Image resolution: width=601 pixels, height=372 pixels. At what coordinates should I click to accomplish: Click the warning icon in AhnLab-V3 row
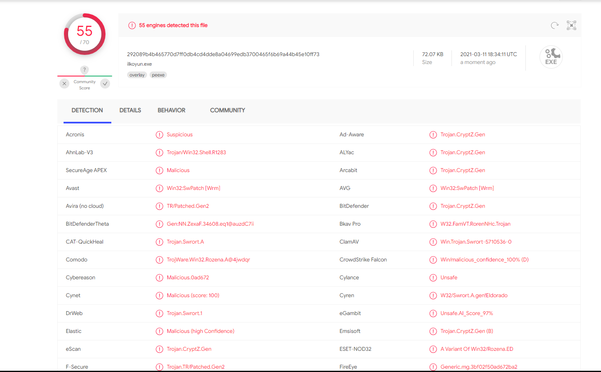[x=159, y=153]
